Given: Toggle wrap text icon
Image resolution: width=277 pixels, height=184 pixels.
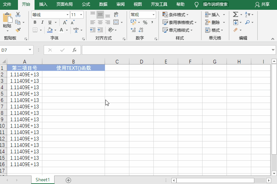Looking at the screenshot, I should (116, 15).
